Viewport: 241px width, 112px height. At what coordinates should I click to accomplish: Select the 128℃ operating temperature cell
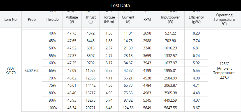pyautogui.click(x=224, y=70)
